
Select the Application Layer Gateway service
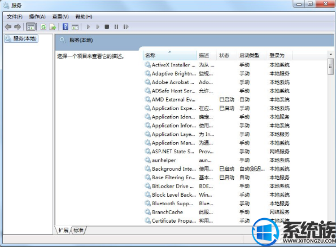(217, 134)
